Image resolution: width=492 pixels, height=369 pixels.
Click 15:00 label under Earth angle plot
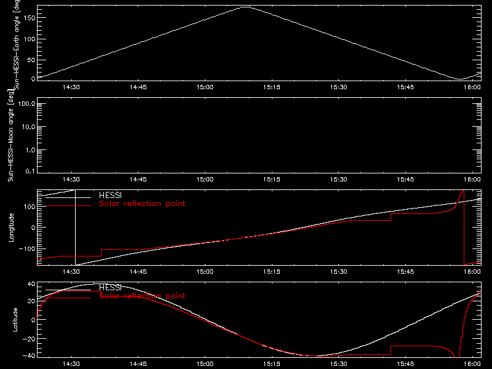point(205,87)
